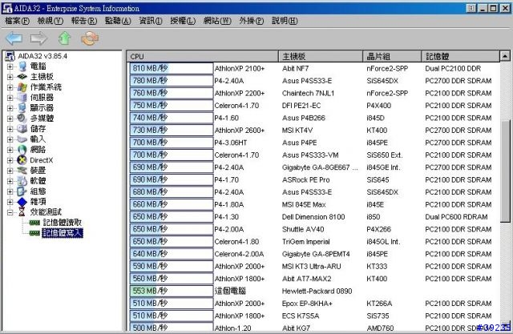Expand the 電腦 tree node

pyautogui.click(x=10, y=66)
